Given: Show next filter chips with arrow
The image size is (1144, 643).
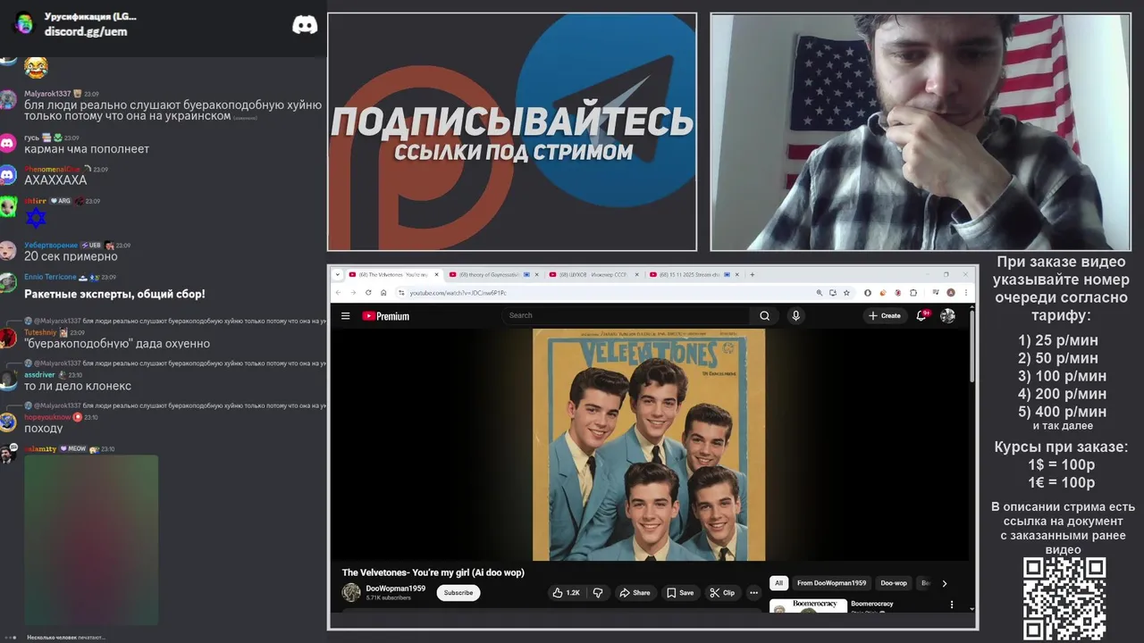Looking at the screenshot, I should [945, 583].
